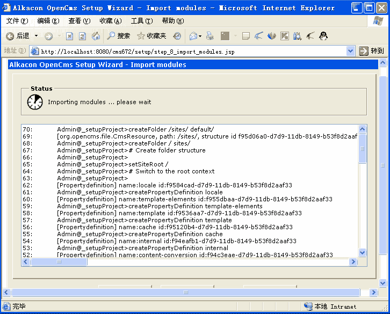Click into the address URL field
Viewport: 390px width, 314px height.
pyautogui.click(x=193, y=52)
